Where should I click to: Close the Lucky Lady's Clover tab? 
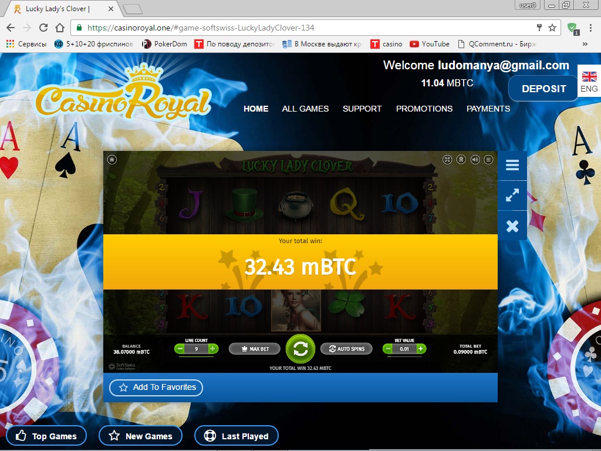pyautogui.click(x=111, y=8)
